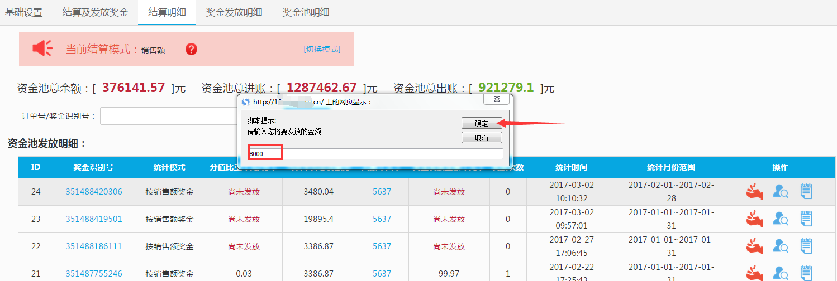The height and width of the screenshot is (281, 837).
Task: Open the 奖金池明细 tab
Action: click(306, 12)
